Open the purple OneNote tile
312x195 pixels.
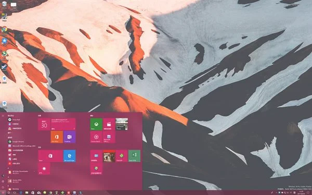[x=70, y=137]
